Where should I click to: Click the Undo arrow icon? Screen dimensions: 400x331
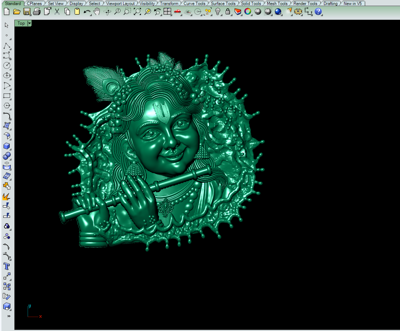[x=87, y=12]
